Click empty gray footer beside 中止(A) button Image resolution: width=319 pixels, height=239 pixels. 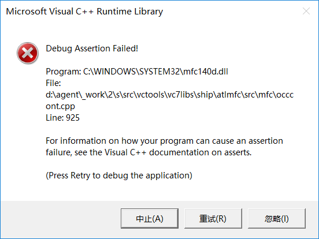(x=61, y=218)
